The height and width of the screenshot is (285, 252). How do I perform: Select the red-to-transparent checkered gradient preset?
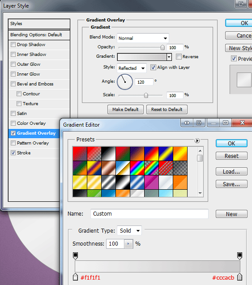click(x=94, y=154)
